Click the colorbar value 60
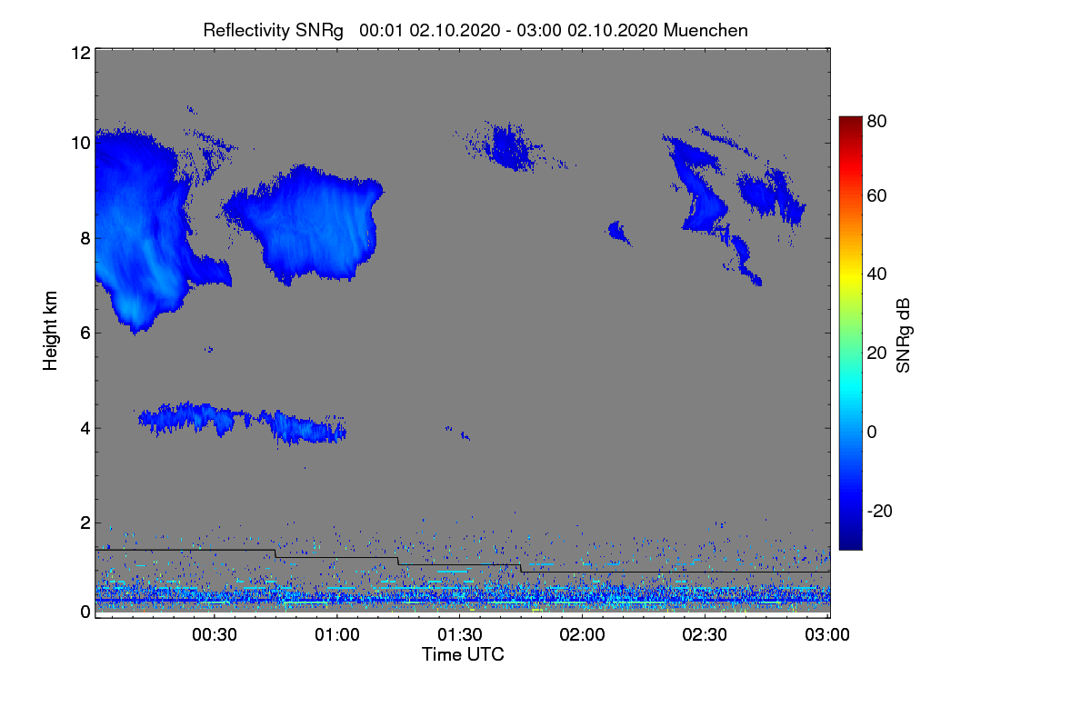The image size is (1091, 727). 877,195
